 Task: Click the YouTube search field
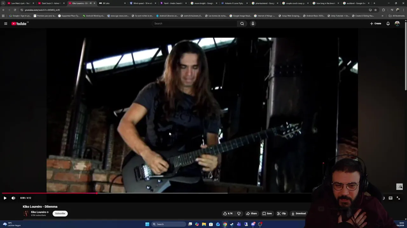point(195,23)
